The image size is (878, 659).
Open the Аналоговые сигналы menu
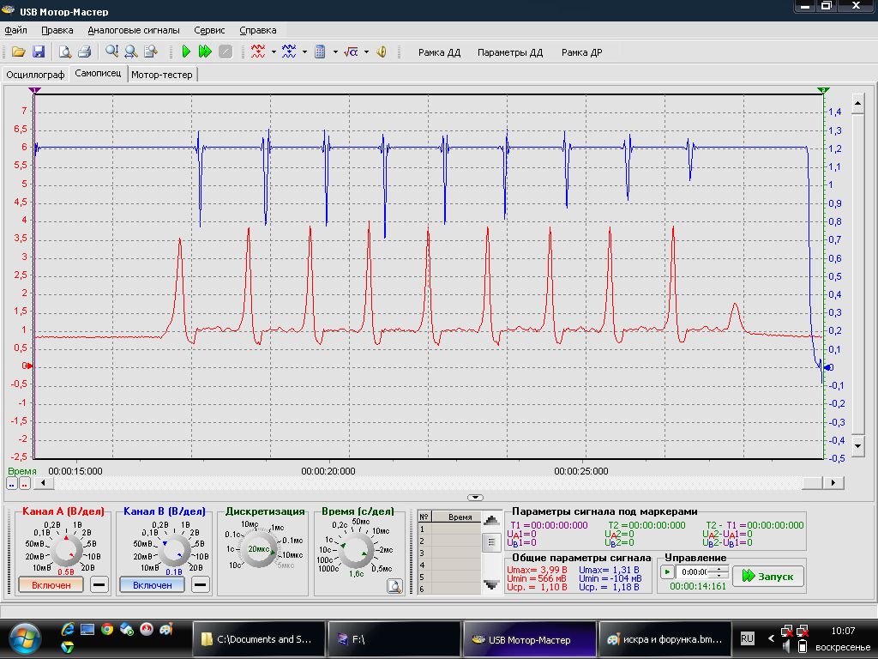click(x=134, y=30)
